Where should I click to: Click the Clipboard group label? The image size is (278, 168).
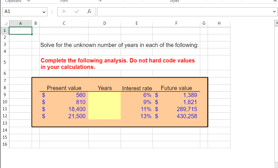[14, 1]
